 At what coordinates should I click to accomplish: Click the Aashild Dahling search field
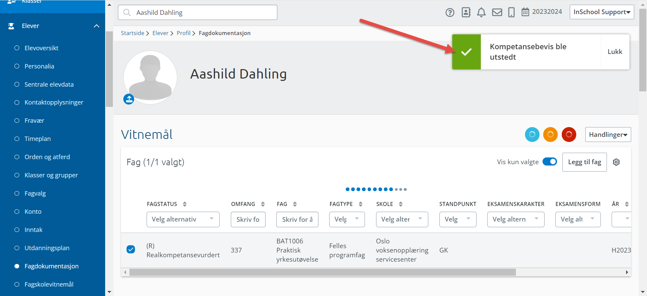point(197,12)
